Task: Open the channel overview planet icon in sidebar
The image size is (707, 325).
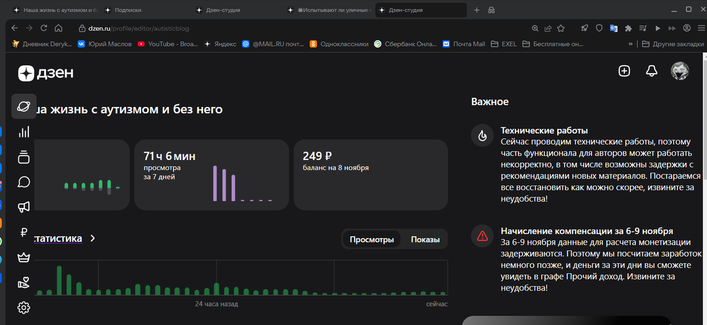Action: (x=24, y=107)
